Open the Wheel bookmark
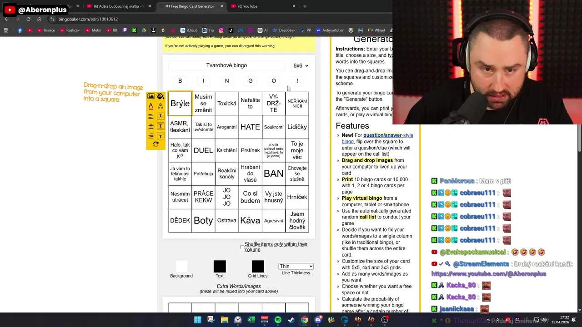This screenshot has width=582, height=327. [x=376, y=30]
